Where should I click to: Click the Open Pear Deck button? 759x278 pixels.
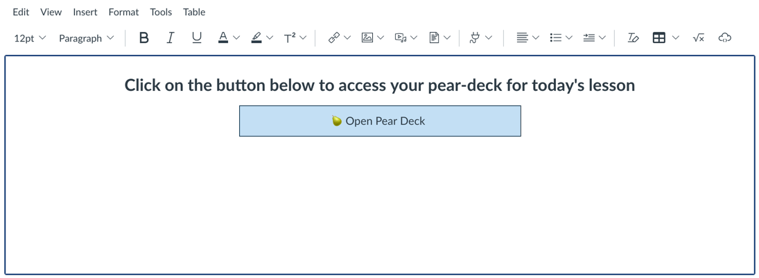coord(380,121)
